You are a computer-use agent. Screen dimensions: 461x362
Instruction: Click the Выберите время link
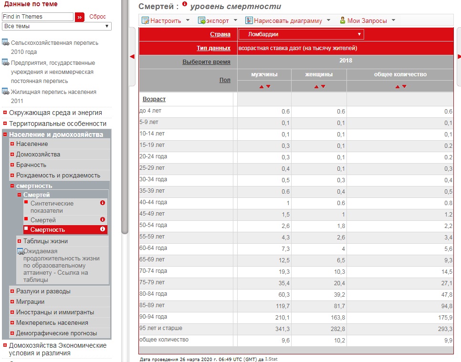click(206, 62)
